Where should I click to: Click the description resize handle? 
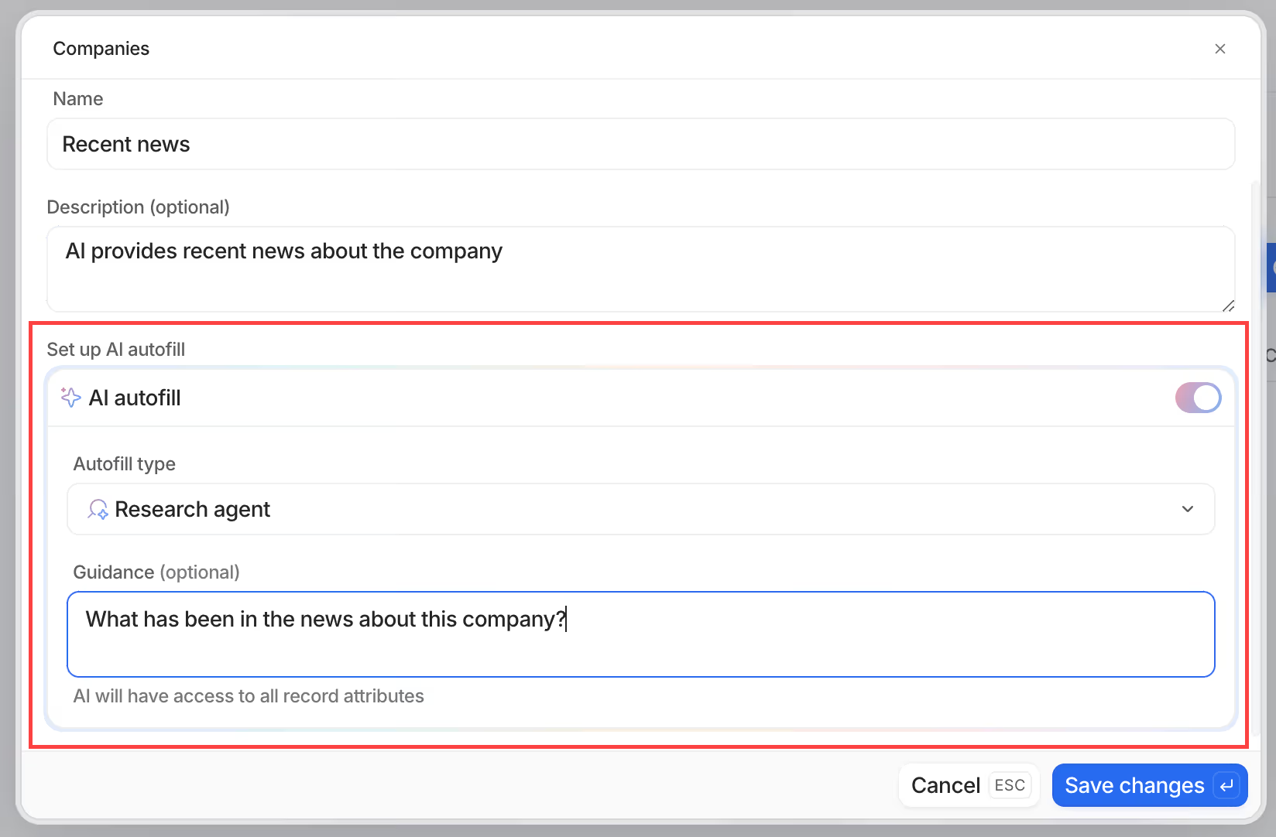click(1227, 306)
